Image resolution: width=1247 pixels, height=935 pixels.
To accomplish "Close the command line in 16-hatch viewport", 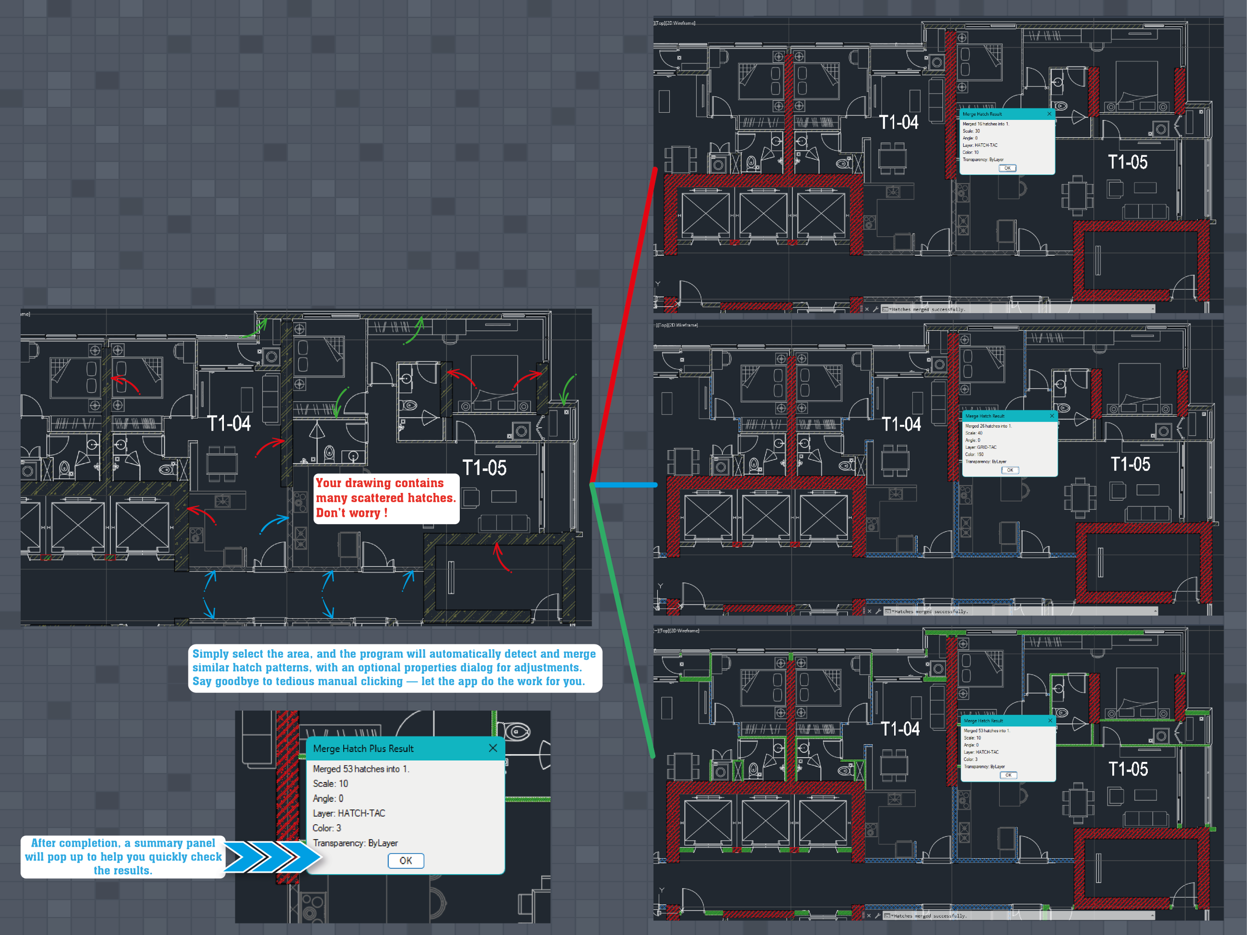I will pos(867,309).
